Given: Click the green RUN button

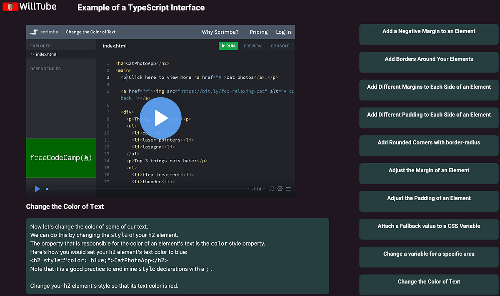Looking at the screenshot, I should 228,46.
